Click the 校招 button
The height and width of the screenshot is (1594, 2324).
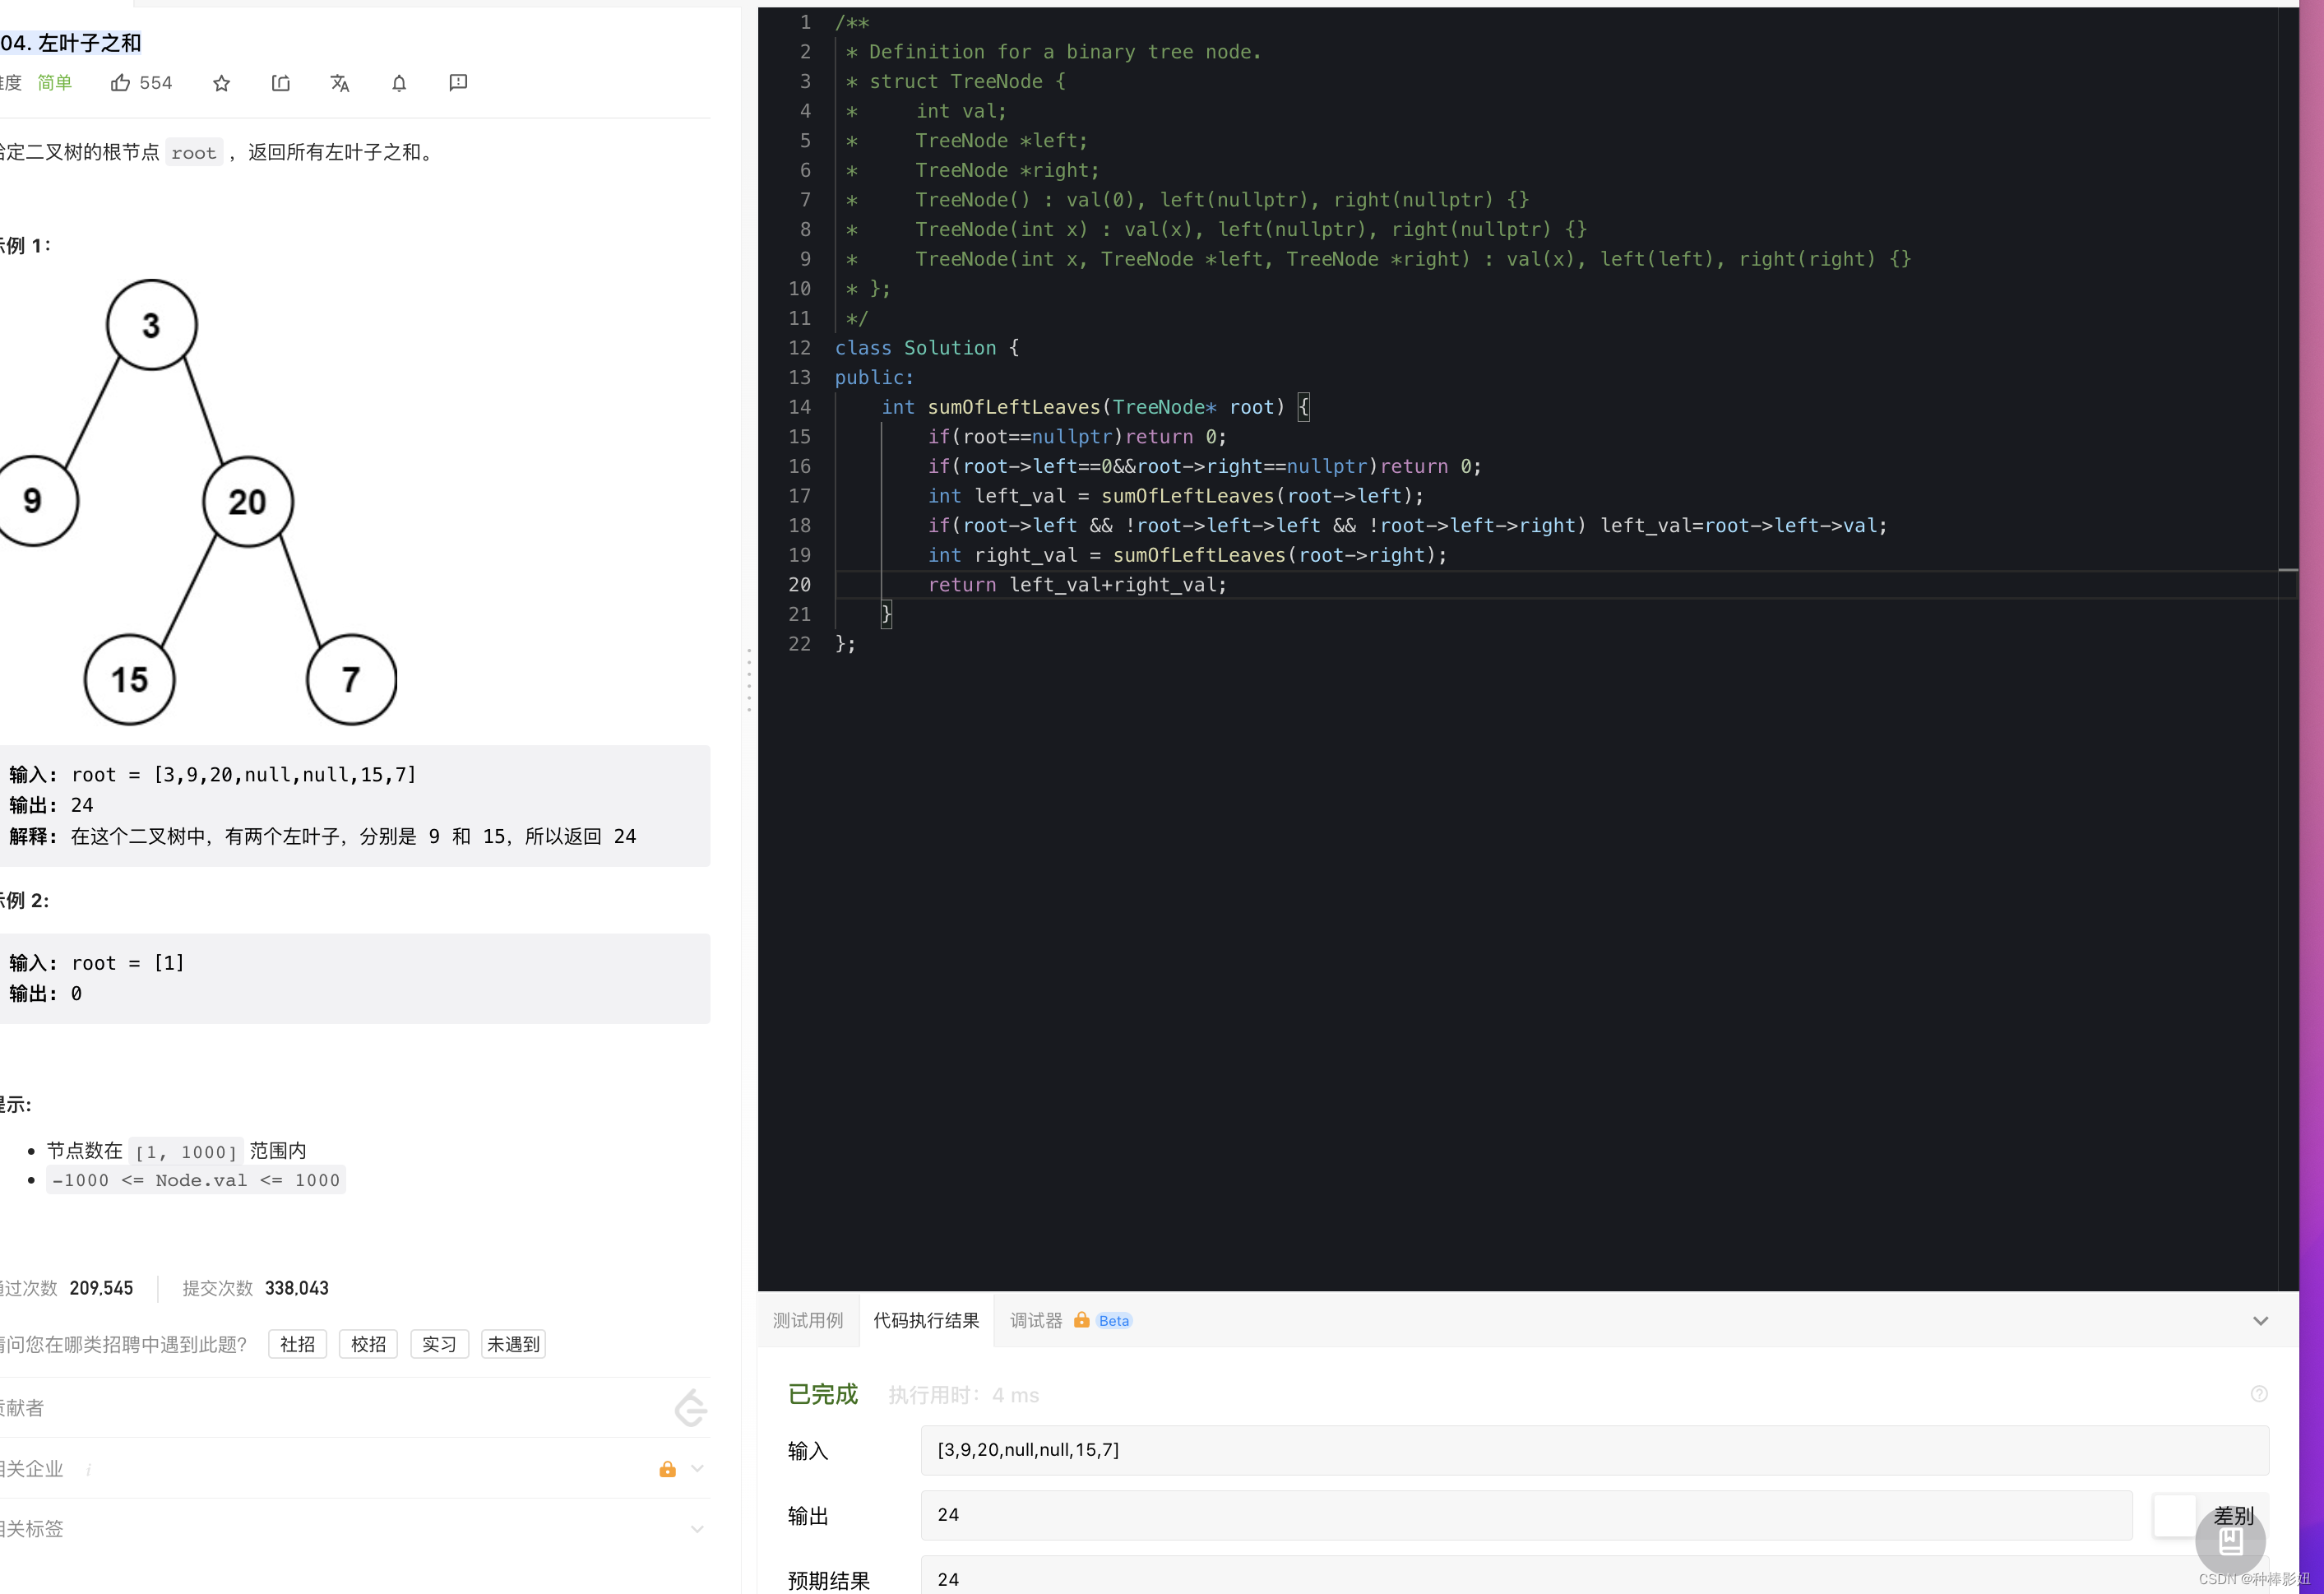tap(368, 1344)
